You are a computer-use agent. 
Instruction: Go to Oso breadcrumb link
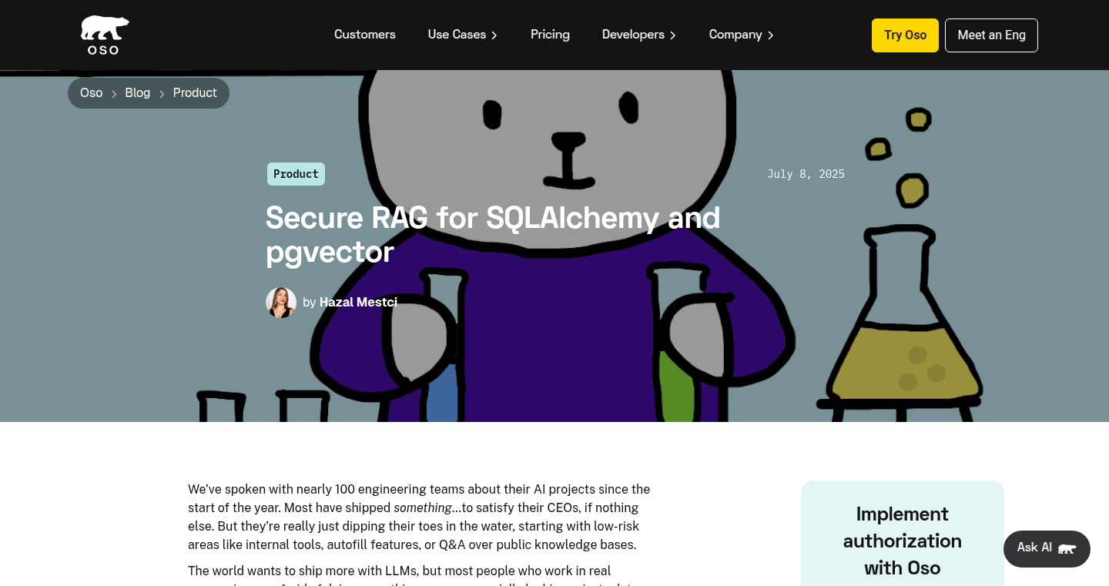tap(91, 93)
